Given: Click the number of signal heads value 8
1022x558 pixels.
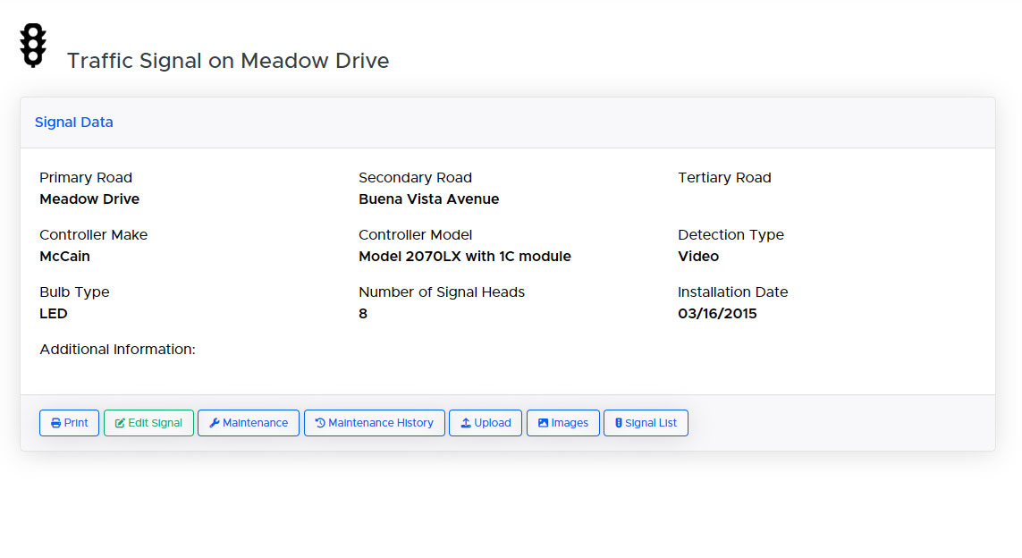Looking at the screenshot, I should click(x=363, y=314).
